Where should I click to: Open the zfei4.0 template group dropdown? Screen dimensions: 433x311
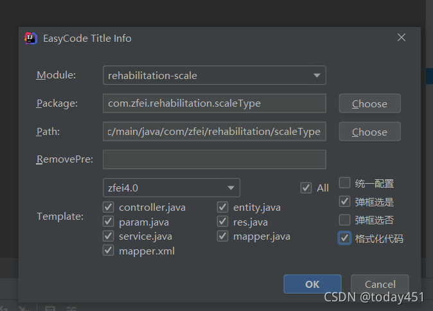pyautogui.click(x=172, y=188)
